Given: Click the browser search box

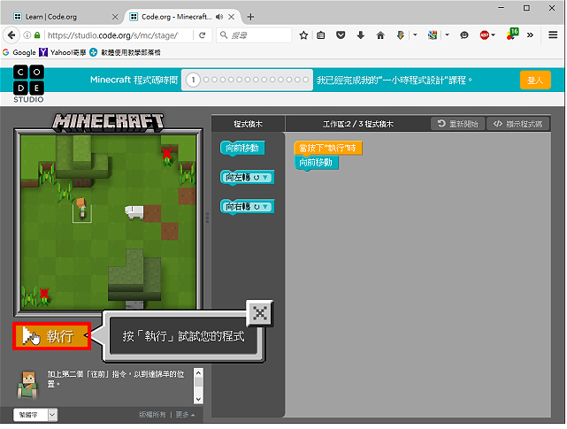Looking at the screenshot, I should click(x=254, y=35).
